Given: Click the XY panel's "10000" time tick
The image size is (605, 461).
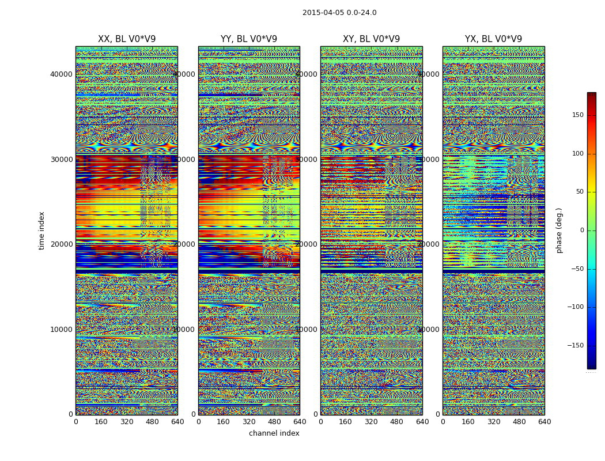Looking at the screenshot, I should point(307,330).
